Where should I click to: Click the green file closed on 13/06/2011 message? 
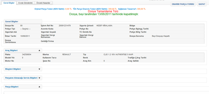coord(104,14)
